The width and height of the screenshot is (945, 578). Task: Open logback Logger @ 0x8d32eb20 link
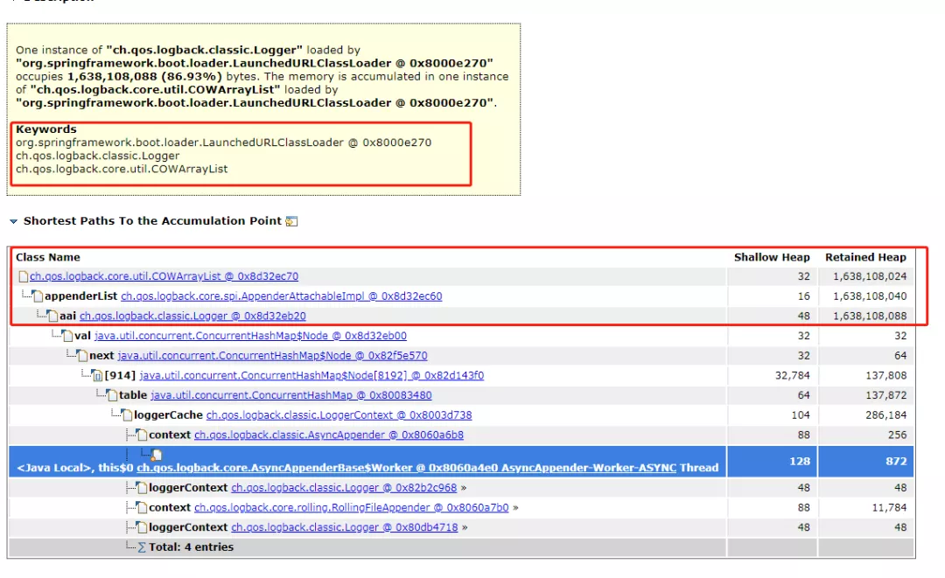pyautogui.click(x=192, y=316)
